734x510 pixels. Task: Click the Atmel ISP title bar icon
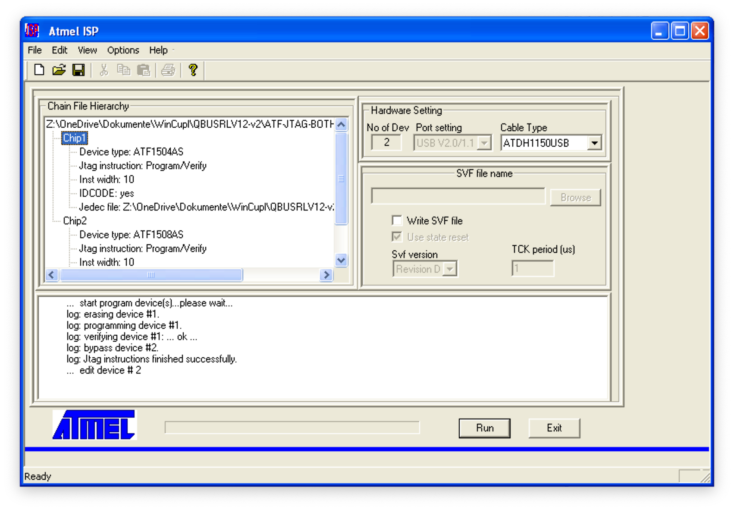[x=32, y=31]
